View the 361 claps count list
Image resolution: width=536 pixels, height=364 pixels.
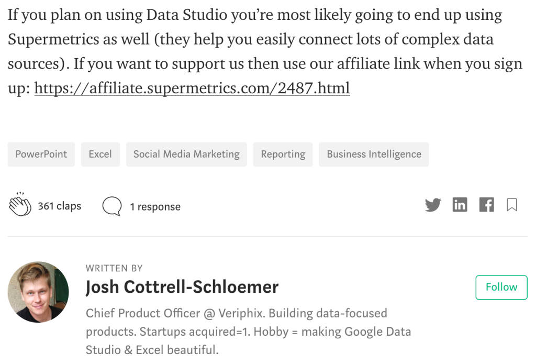click(60, 206)
